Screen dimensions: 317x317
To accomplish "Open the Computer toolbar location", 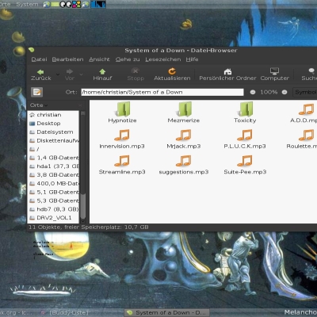I will pos(275,74).
